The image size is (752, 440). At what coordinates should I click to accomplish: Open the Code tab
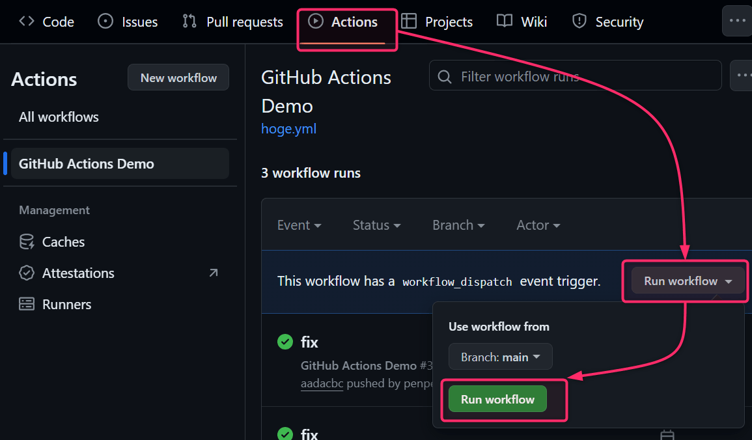click(46, 21)
